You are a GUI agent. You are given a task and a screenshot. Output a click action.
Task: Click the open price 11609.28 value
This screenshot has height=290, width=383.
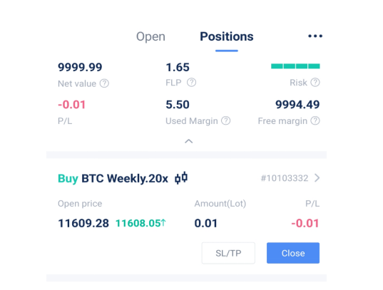83,223
